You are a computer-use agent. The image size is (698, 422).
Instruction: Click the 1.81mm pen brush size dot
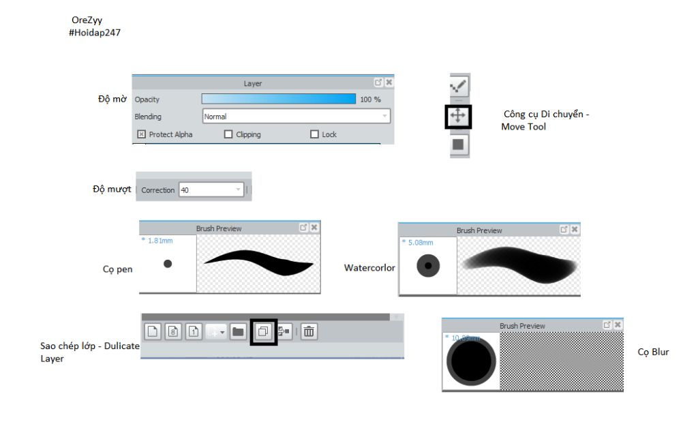click(x=168, y=264)
